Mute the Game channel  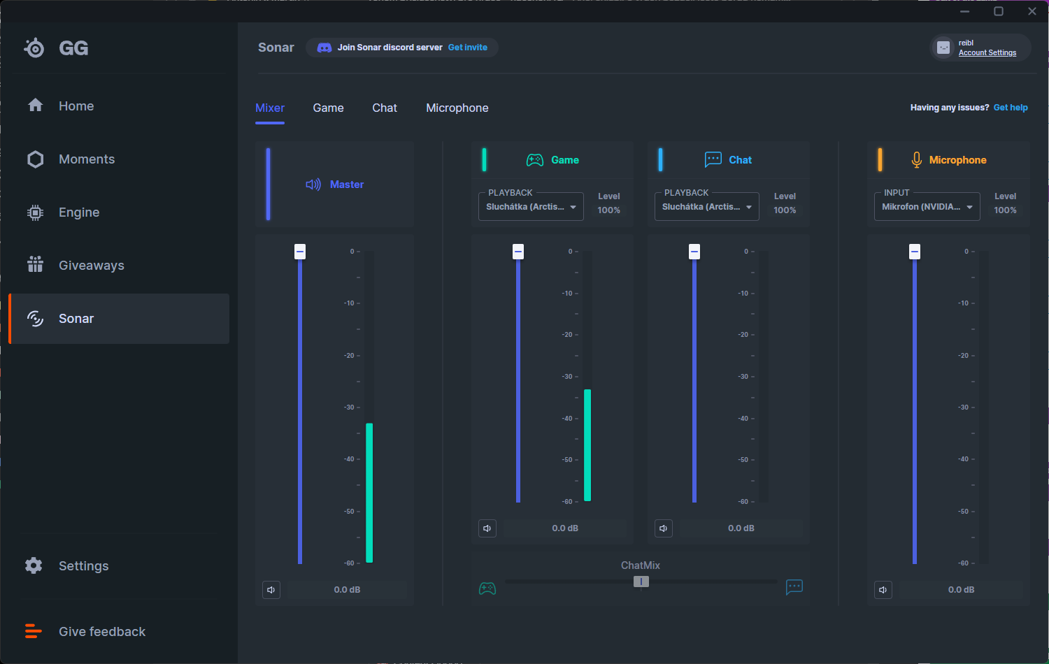point(487,528)
